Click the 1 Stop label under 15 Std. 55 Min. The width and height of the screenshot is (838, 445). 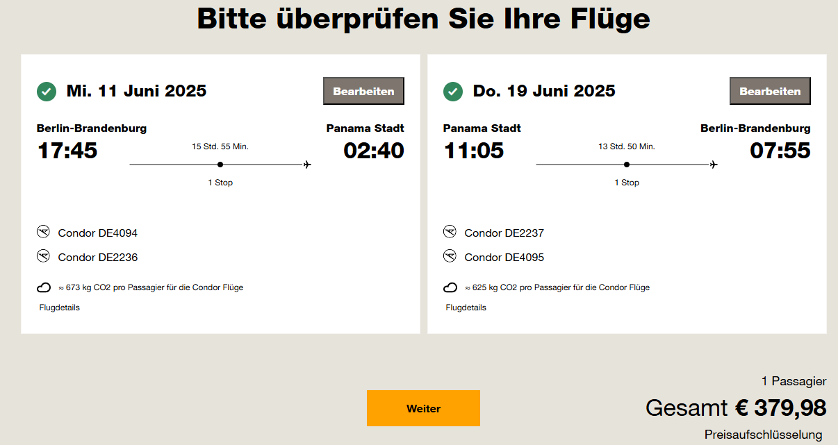220,183
